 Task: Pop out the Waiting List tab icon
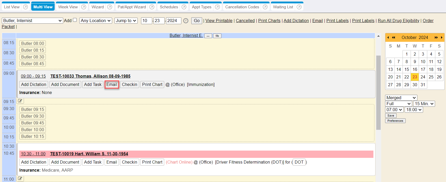(x=299, y=7)
